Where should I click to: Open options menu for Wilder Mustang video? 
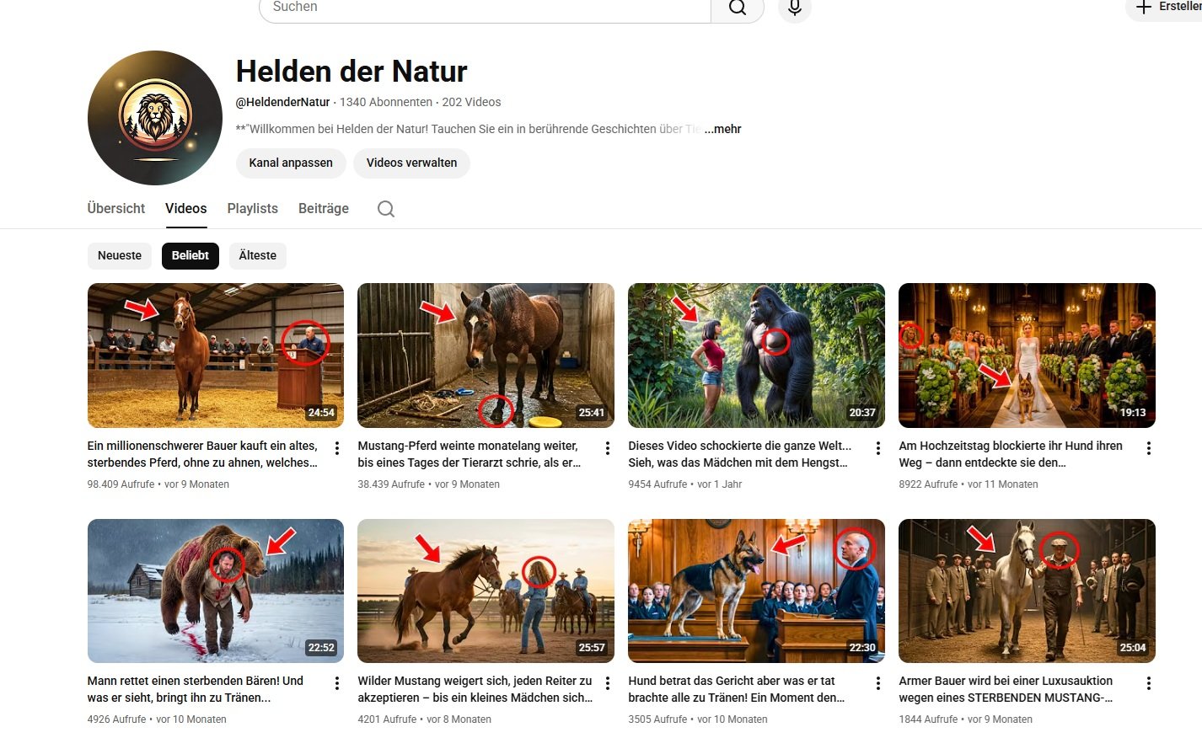(x=608, y=683)
